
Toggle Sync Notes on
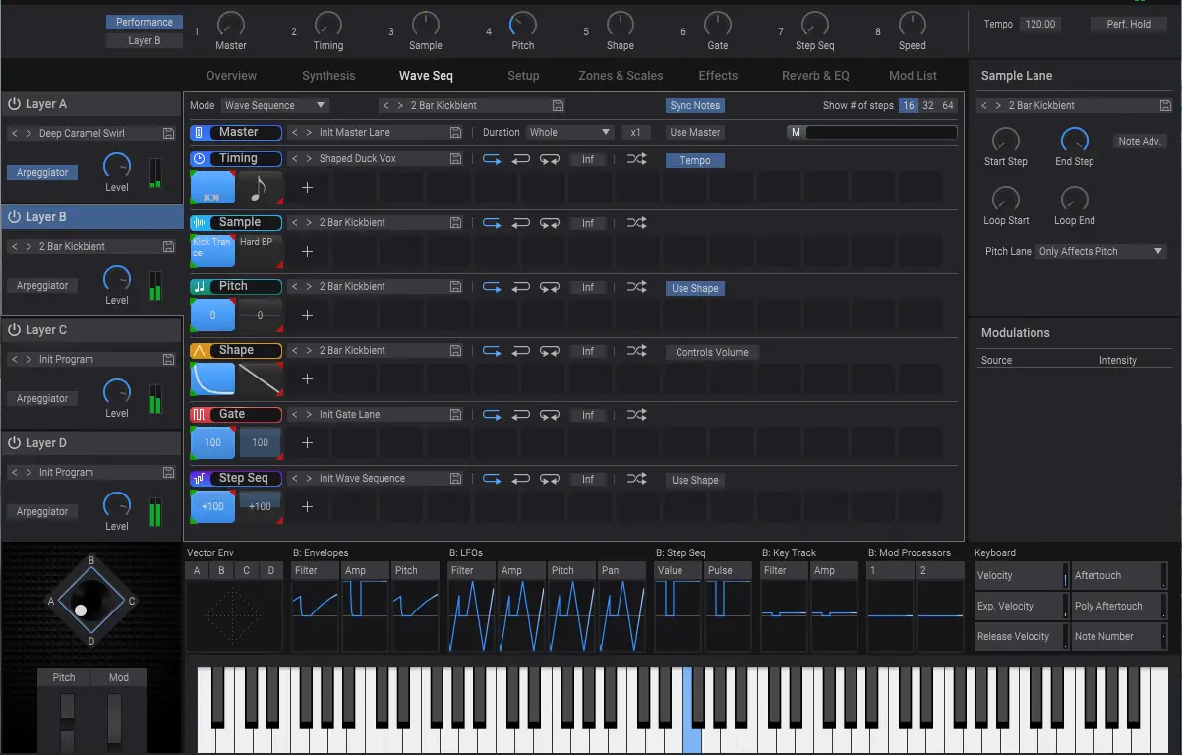click(x=695, y=105)
